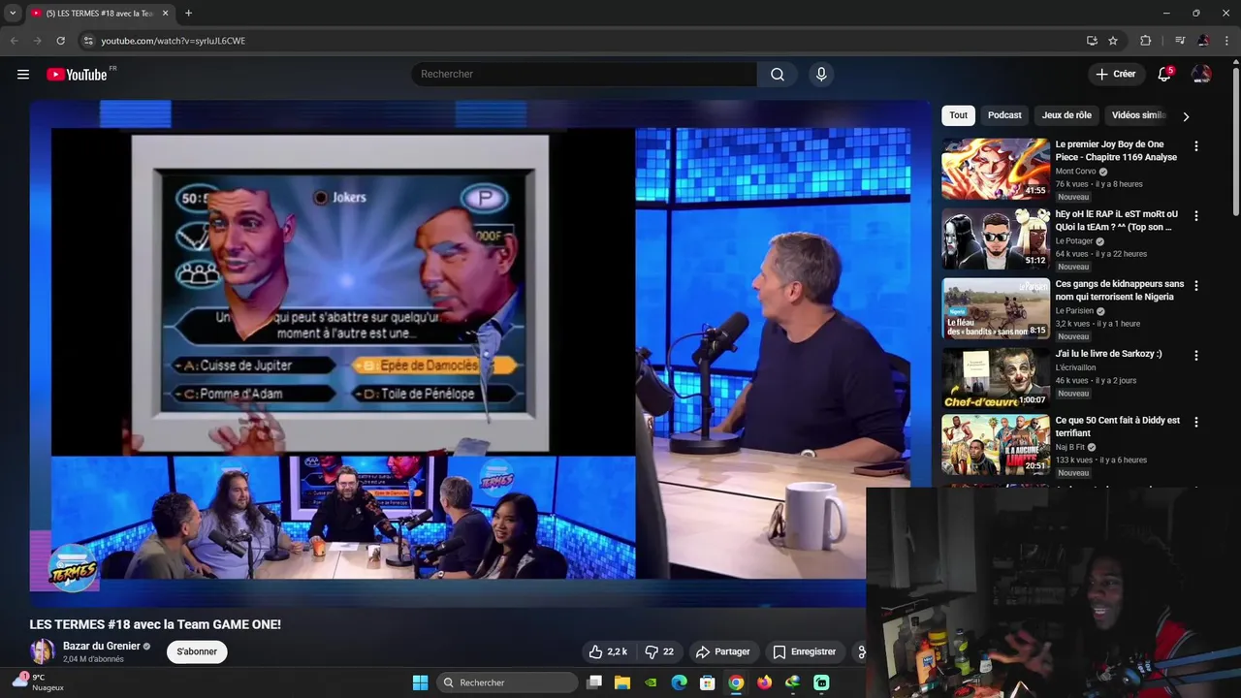The height and width of the screenshot is (698, 1241).
Task: Bookmark this page with the star icon
Action: (1113, 41)
